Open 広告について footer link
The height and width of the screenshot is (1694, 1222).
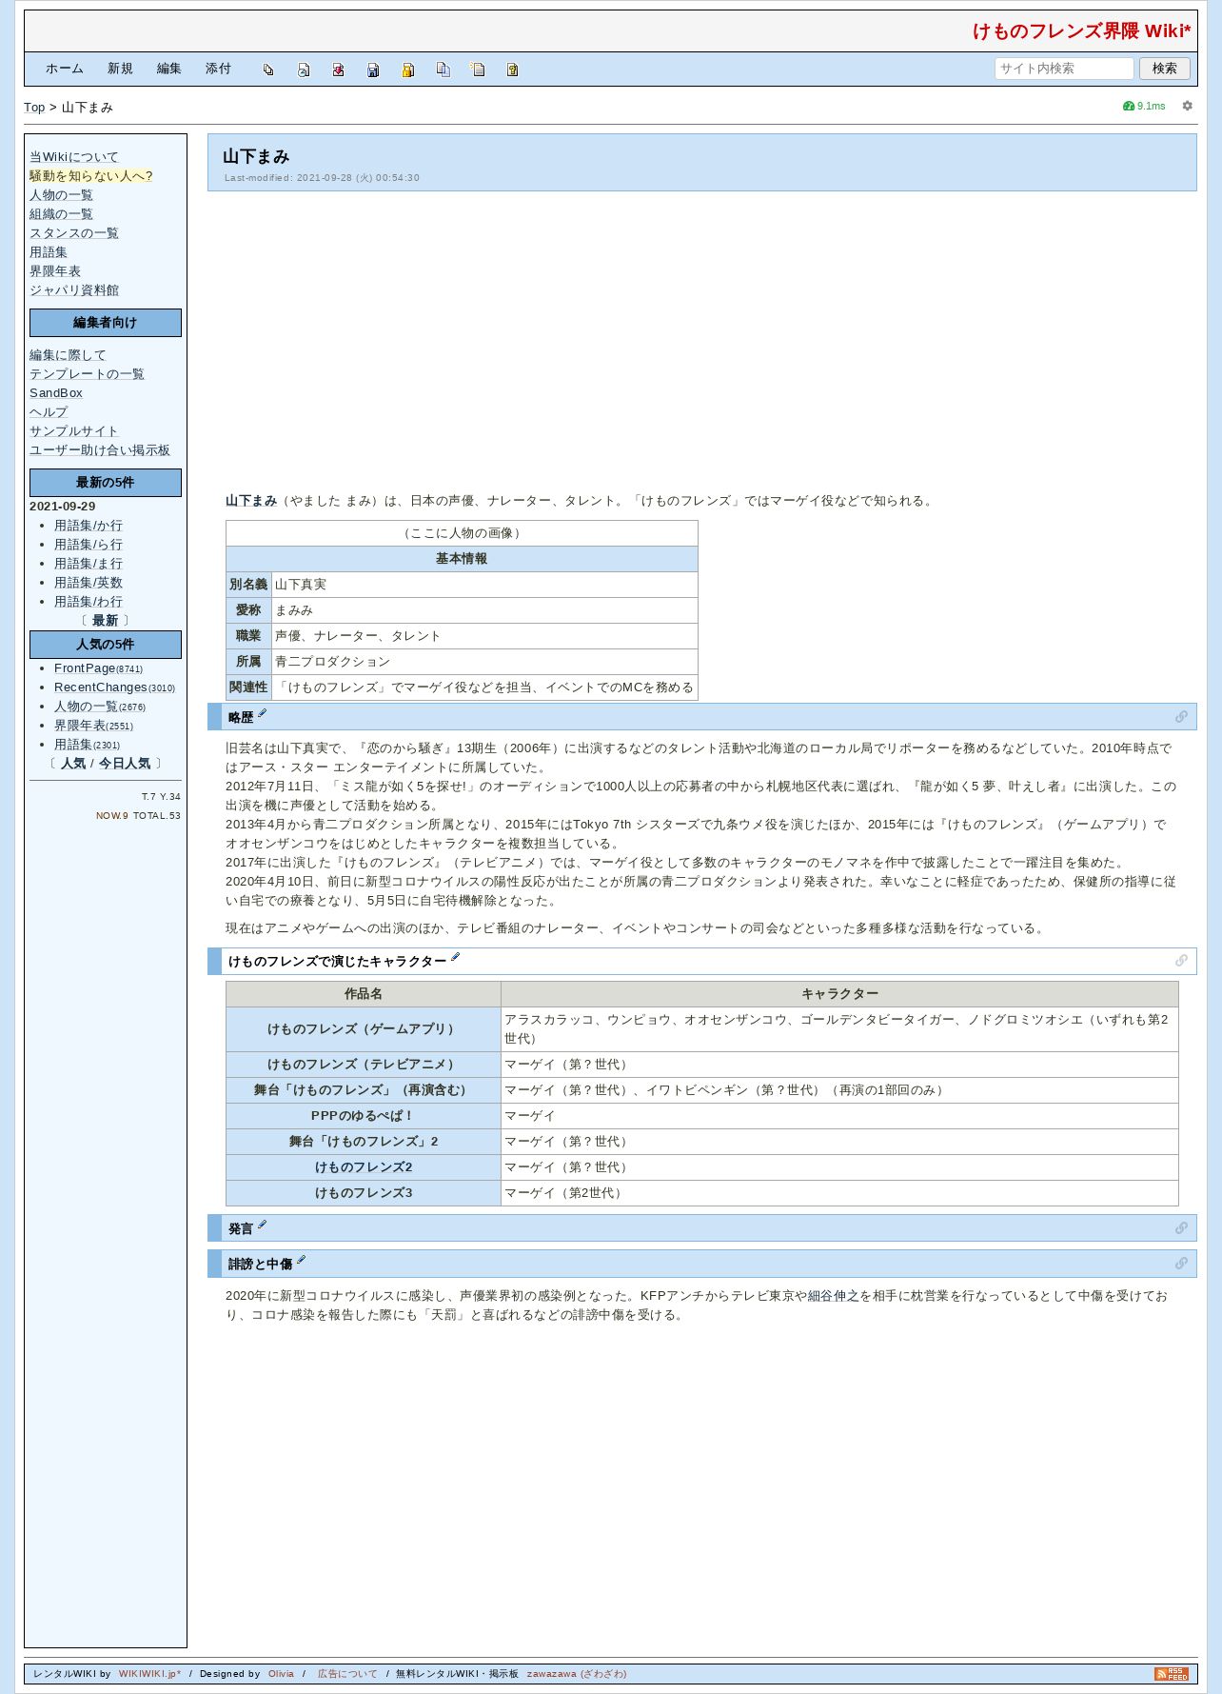[x=347, y=1674]
